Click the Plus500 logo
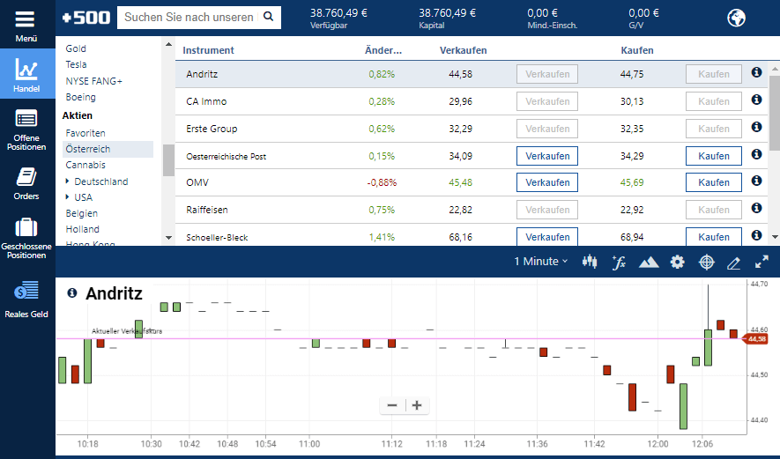 (x=85, y=18)
